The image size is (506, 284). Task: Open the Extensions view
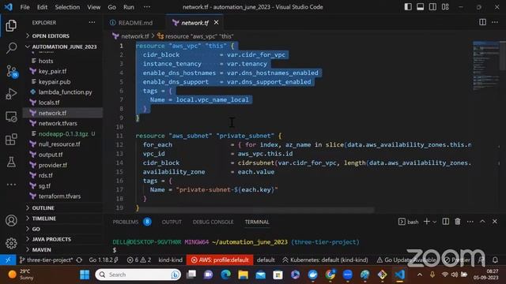pos(11,140)
